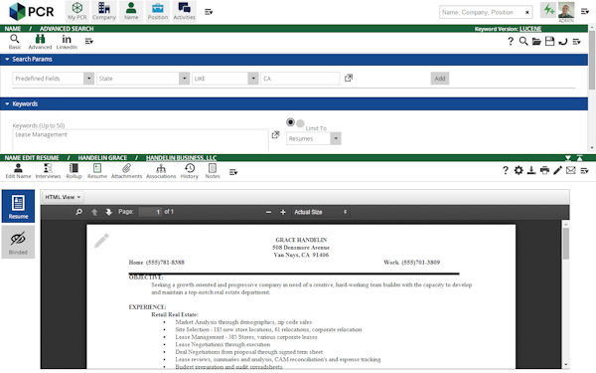Collapse the Search Params section
596x373 pixels.
click(7, 60)
